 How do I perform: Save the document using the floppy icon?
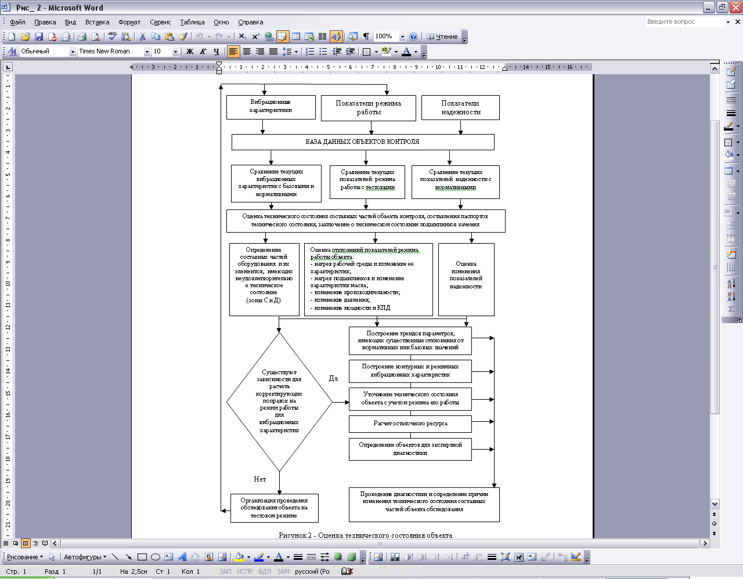pos(39,37)
